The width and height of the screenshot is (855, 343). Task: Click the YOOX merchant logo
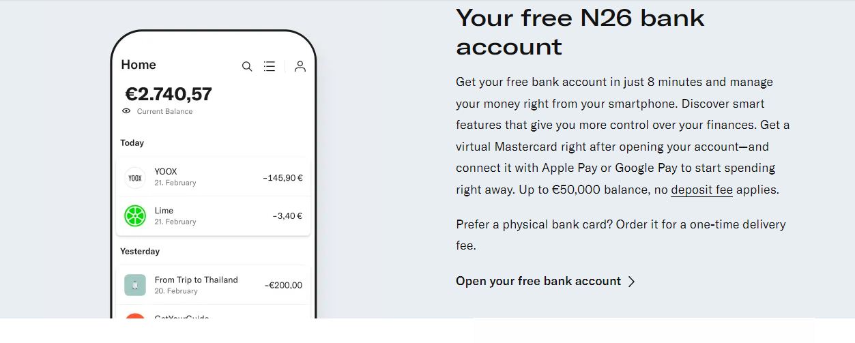coord(135,177)
